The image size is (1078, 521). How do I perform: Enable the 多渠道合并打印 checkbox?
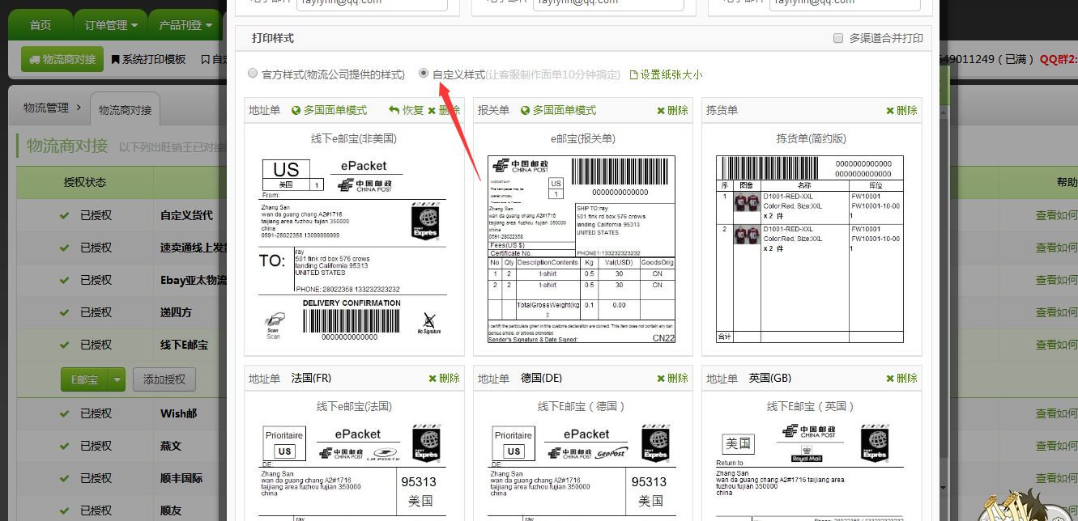coord(838,38)
